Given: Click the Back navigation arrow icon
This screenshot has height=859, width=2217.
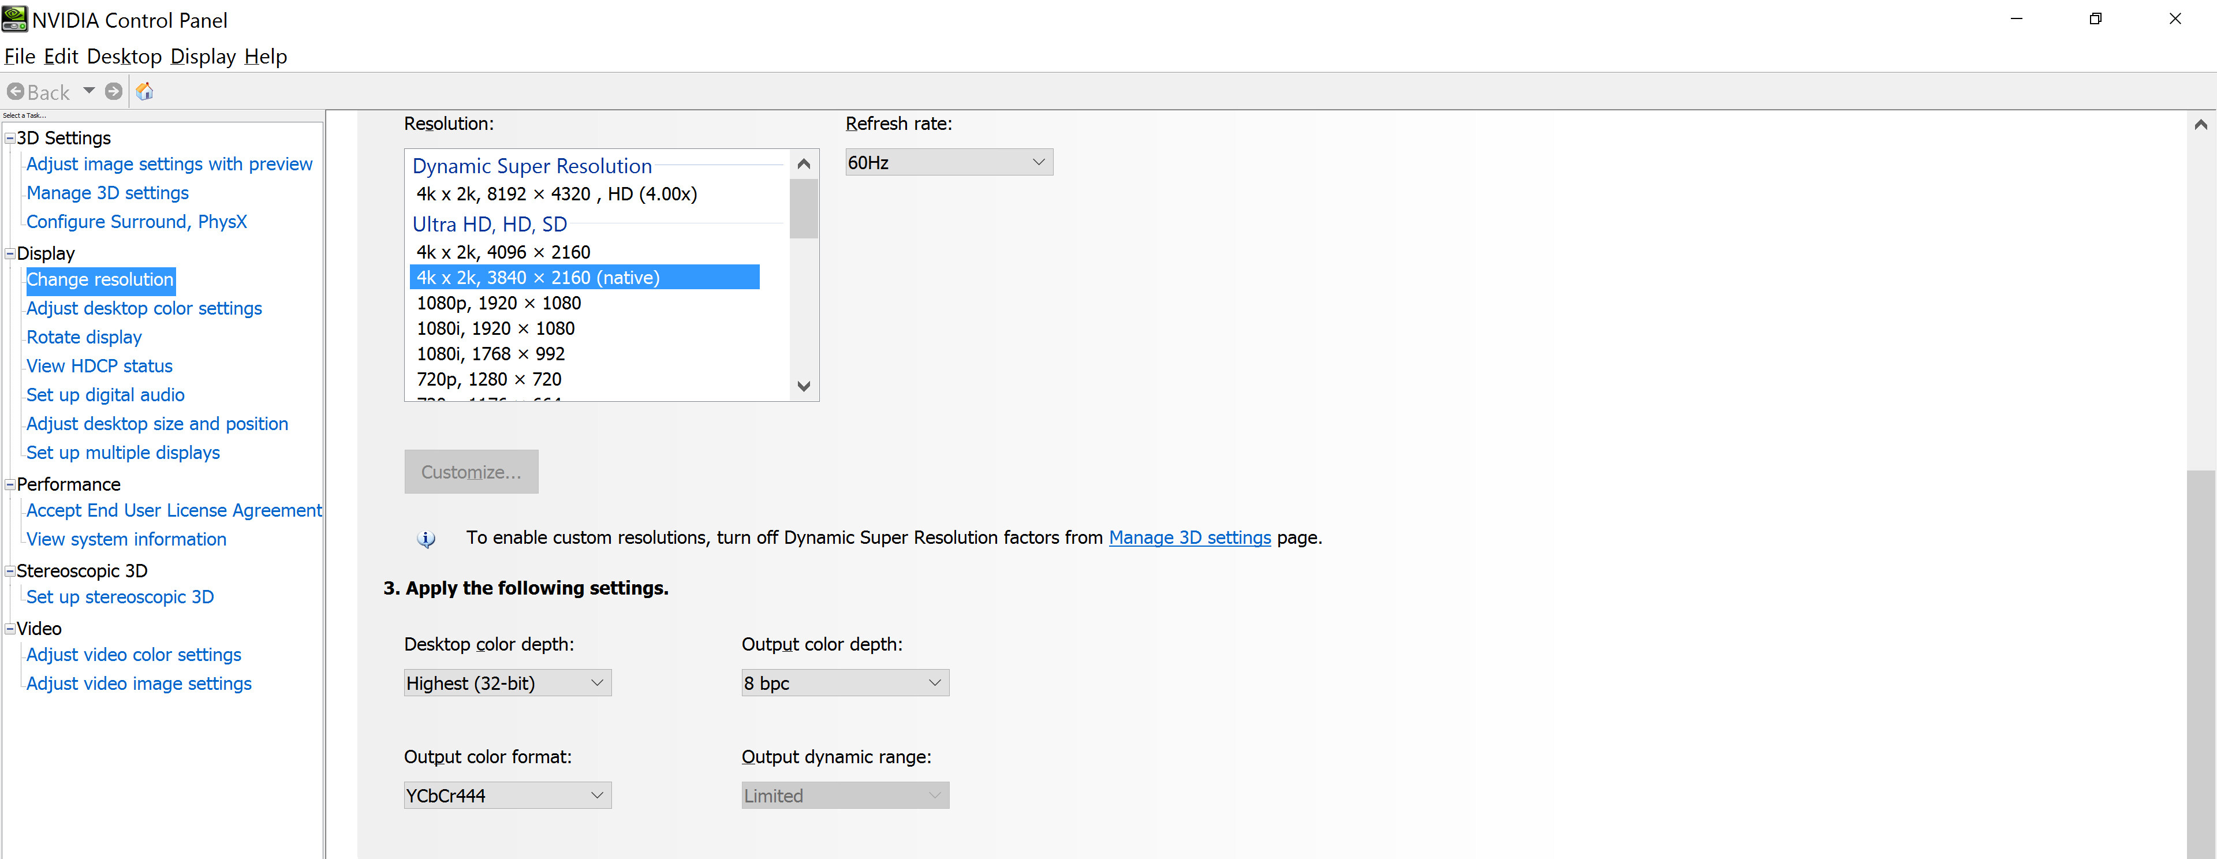Looking at the screenshot, I should (x=16, y=91).
